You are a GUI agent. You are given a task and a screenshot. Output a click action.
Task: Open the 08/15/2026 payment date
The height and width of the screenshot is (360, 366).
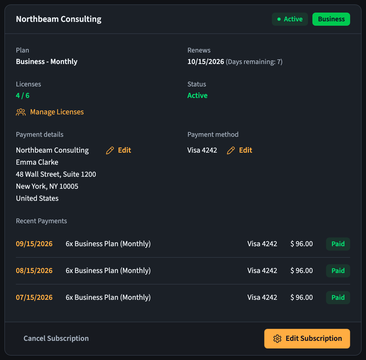coord(34,271)
